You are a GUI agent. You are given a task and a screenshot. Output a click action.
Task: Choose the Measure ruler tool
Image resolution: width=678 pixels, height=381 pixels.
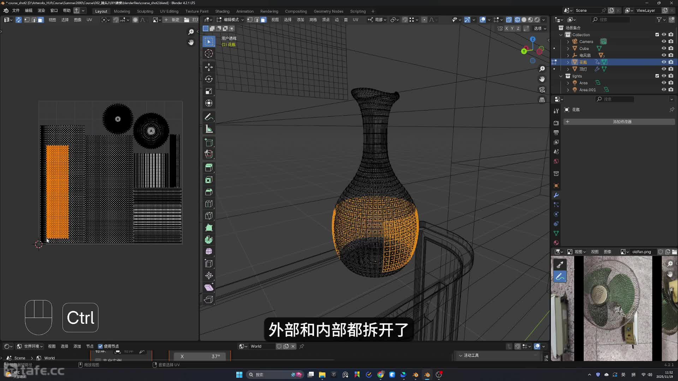[x=209, y=129]
